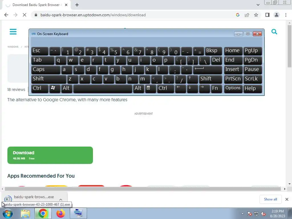Toggle ScrLk key on On-Screen Keyboard

tap(253, 79)
